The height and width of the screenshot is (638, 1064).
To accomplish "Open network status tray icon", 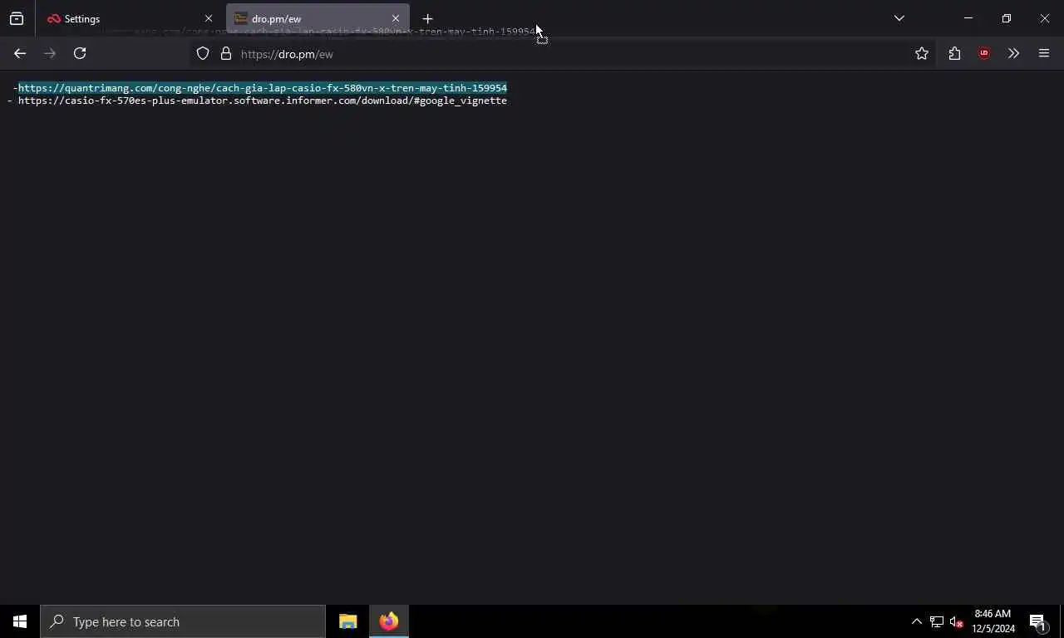I will click(x=936, y=621).
